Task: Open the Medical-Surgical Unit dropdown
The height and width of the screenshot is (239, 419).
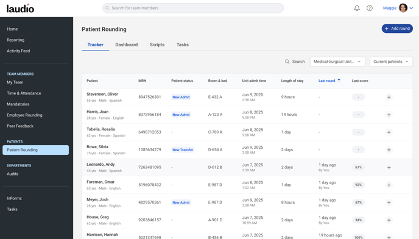Action: click(x=337, y=62)
